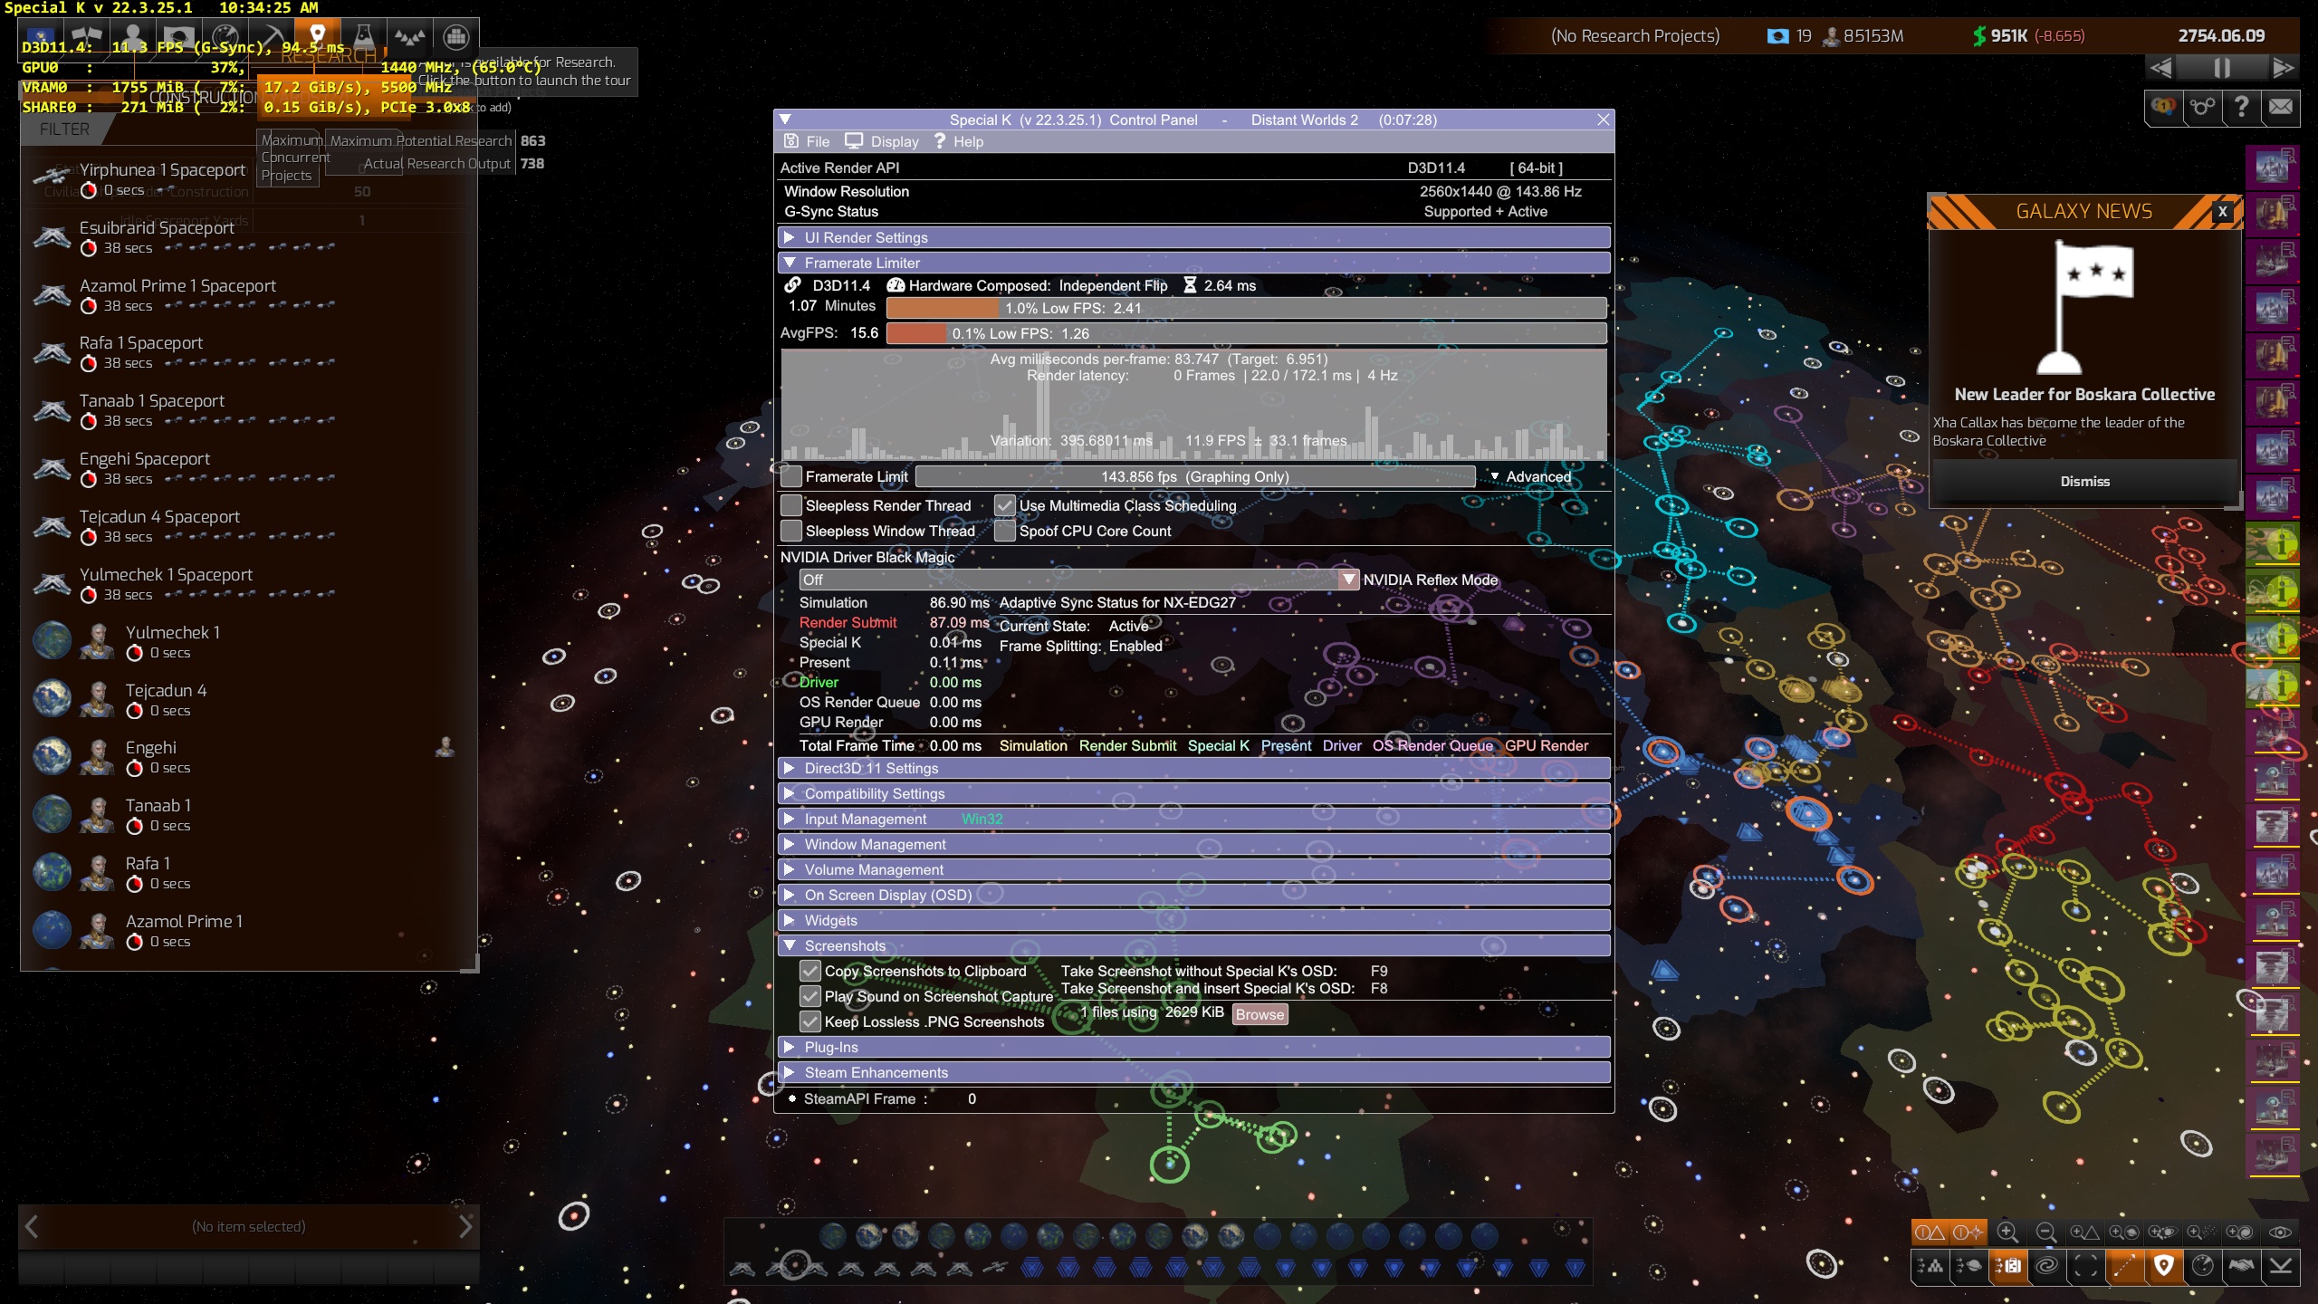Select Tejcadun 4 Spaceport in the list

coord(248,525)
